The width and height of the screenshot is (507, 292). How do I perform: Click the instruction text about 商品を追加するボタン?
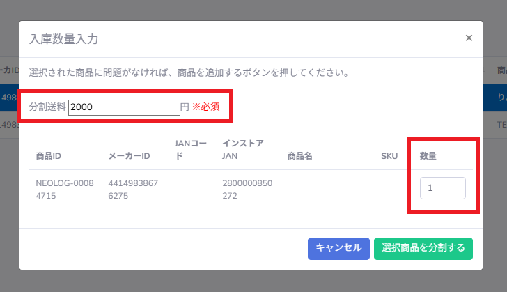point(189,72)
